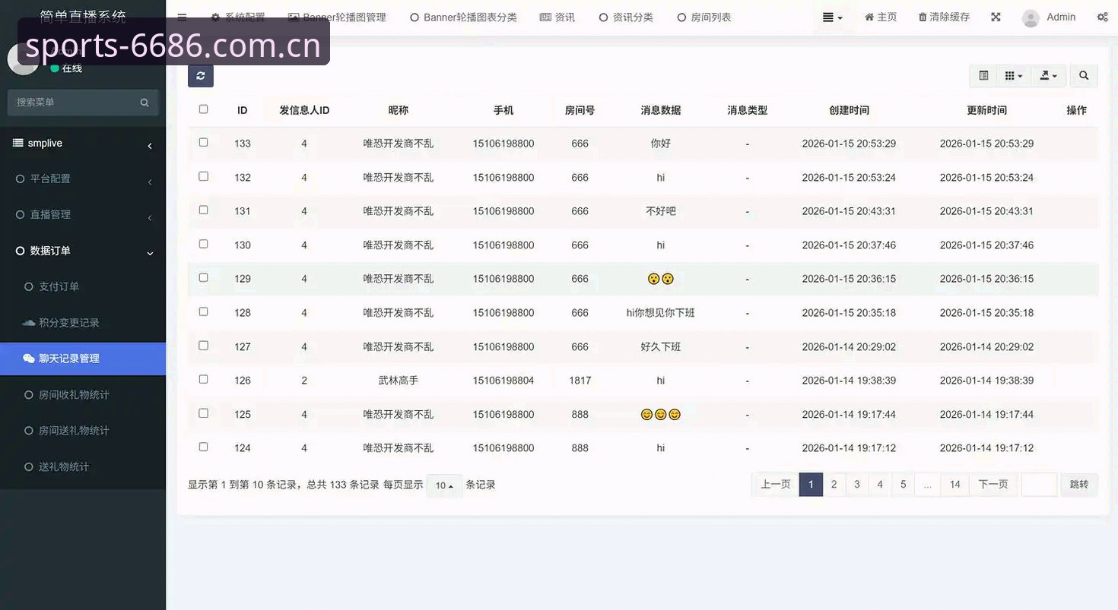
Task: Click room number 1817 cell
Action: [x=580, y=381]
